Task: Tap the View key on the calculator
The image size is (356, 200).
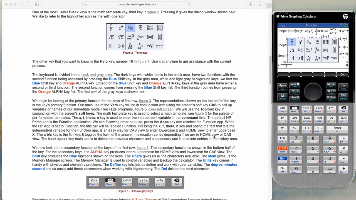Action: pyautogui.click(x=331, y=92)
